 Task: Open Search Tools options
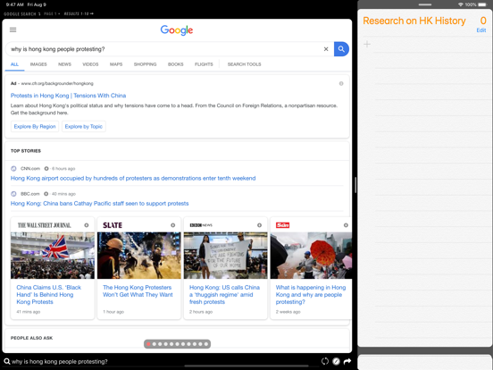pyautogui.click(x=245, y=64)
